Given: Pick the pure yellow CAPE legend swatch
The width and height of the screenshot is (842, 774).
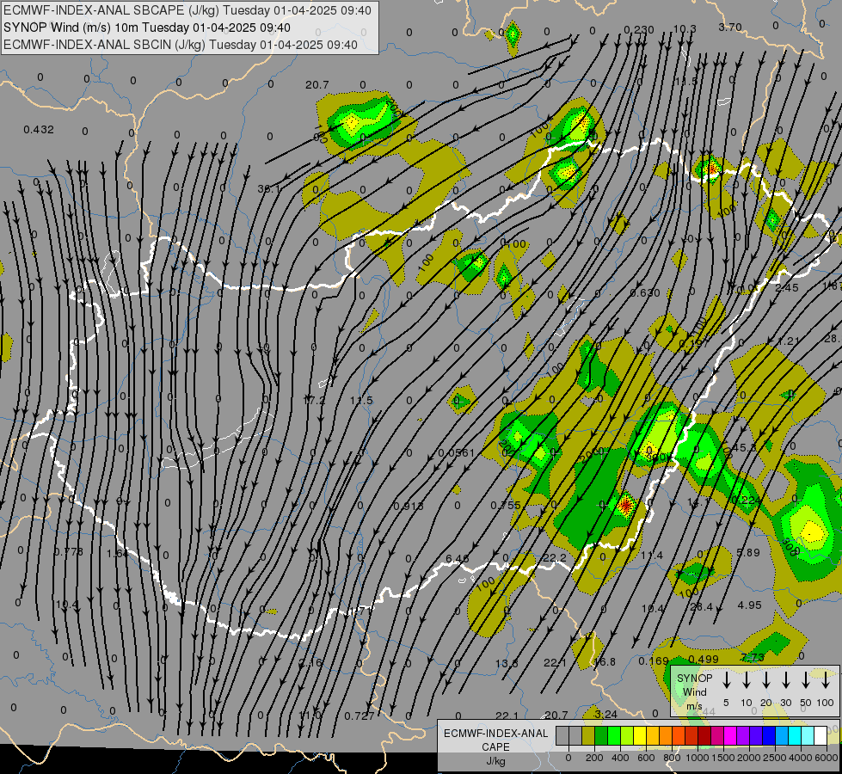Looking at the screenshot, I should (x=640, y=735).
